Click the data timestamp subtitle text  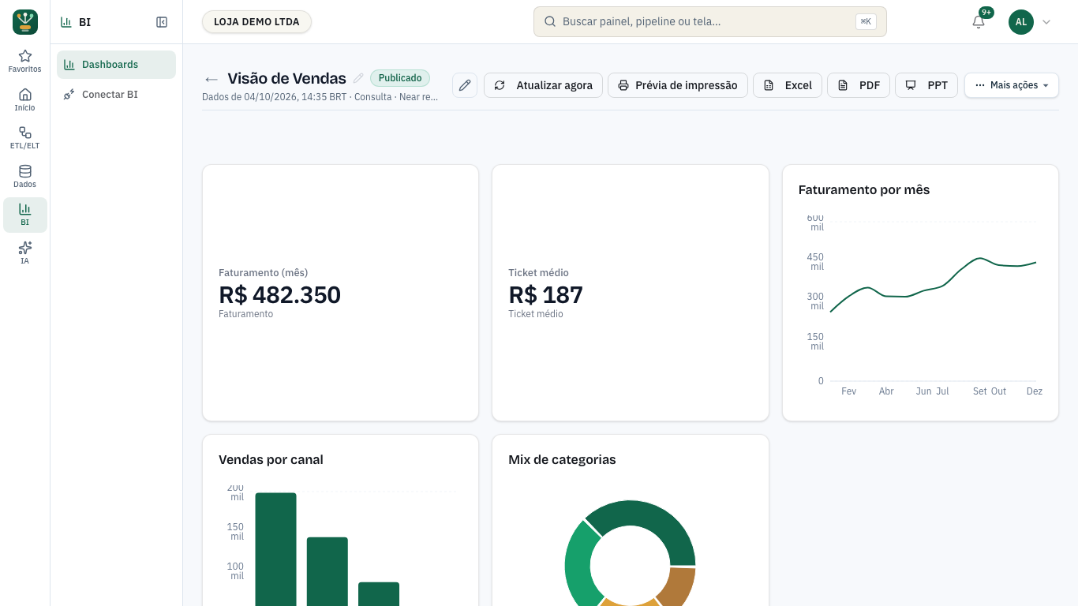pyautogui.click(x=320, y=97)
